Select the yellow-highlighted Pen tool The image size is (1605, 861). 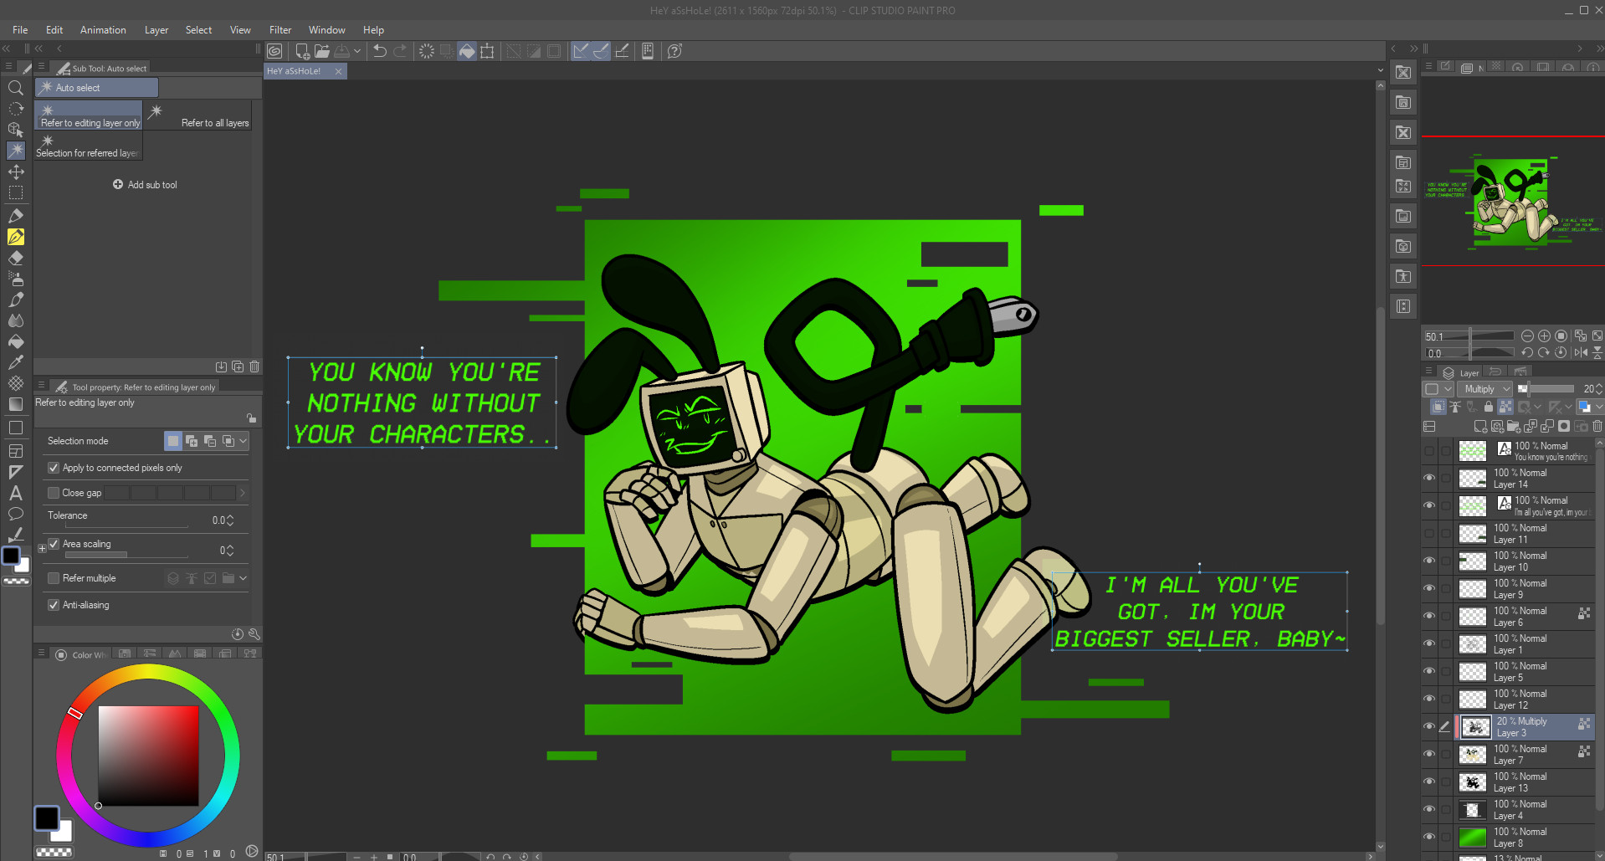(x=15, y=237)
